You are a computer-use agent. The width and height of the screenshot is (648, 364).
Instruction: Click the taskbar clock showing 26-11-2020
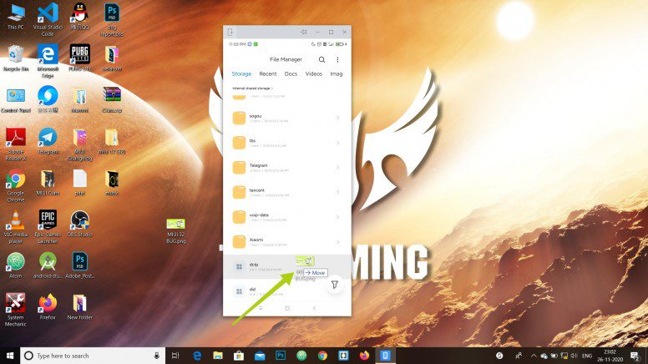click(610, 356)
